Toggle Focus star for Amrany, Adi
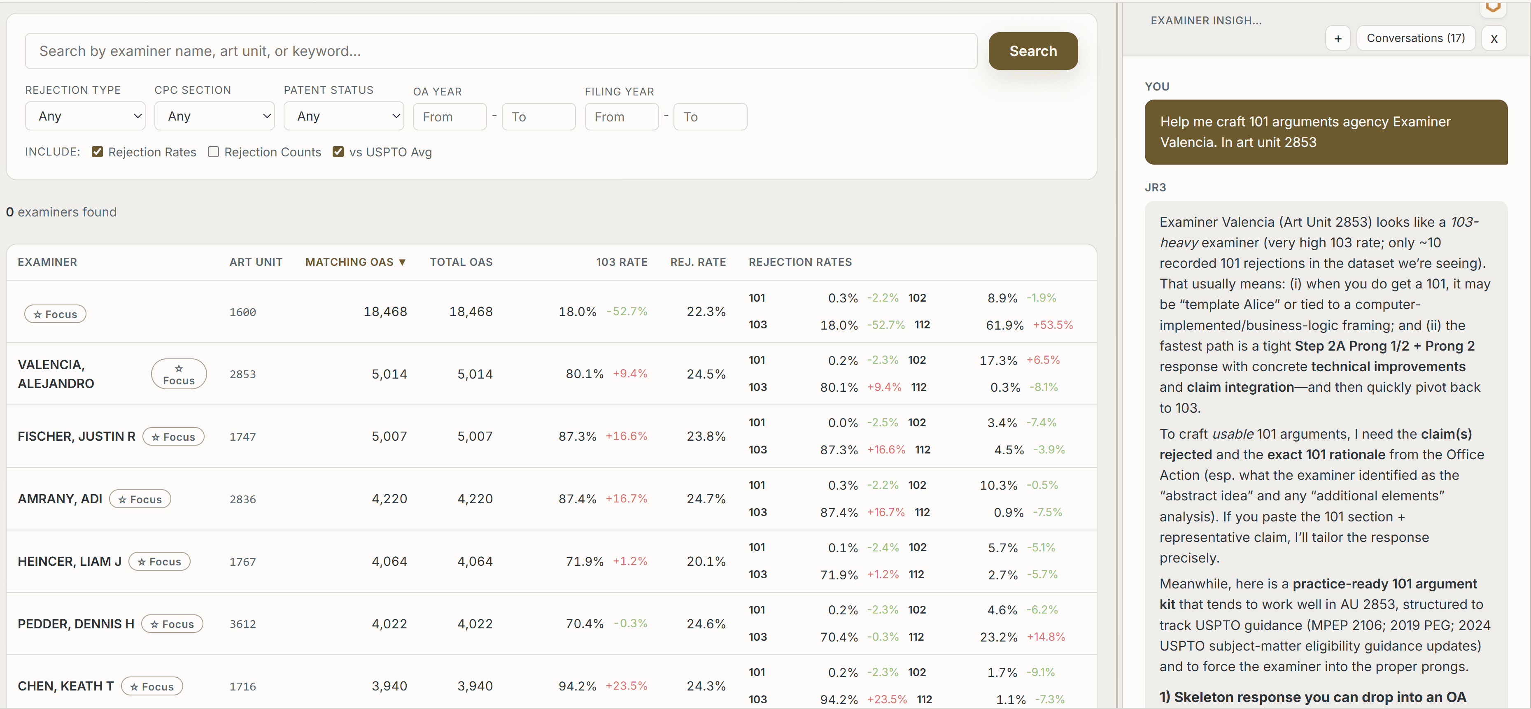The height and width of the screenshot is (709, 1531). point(140,499)
